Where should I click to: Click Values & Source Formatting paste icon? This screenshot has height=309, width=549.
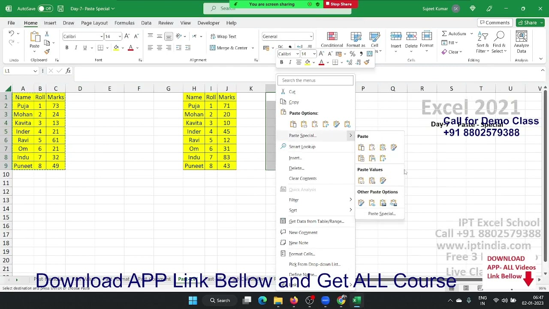click(x=383, y=181)
